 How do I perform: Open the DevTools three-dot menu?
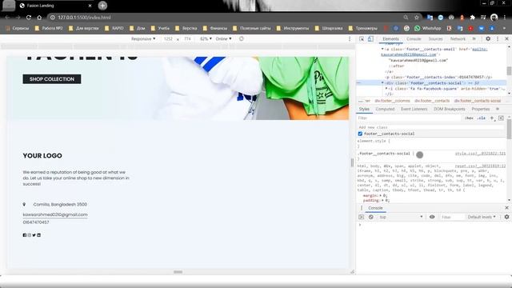498,38
